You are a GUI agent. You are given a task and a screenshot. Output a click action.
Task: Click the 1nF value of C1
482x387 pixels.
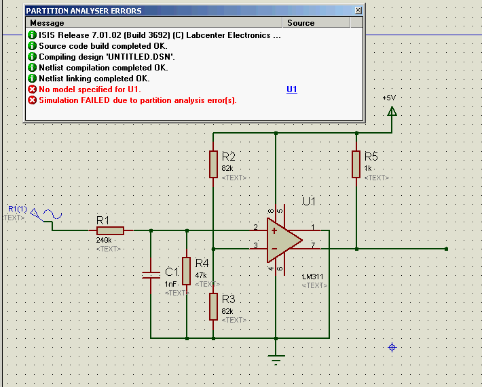pos(170,284)
